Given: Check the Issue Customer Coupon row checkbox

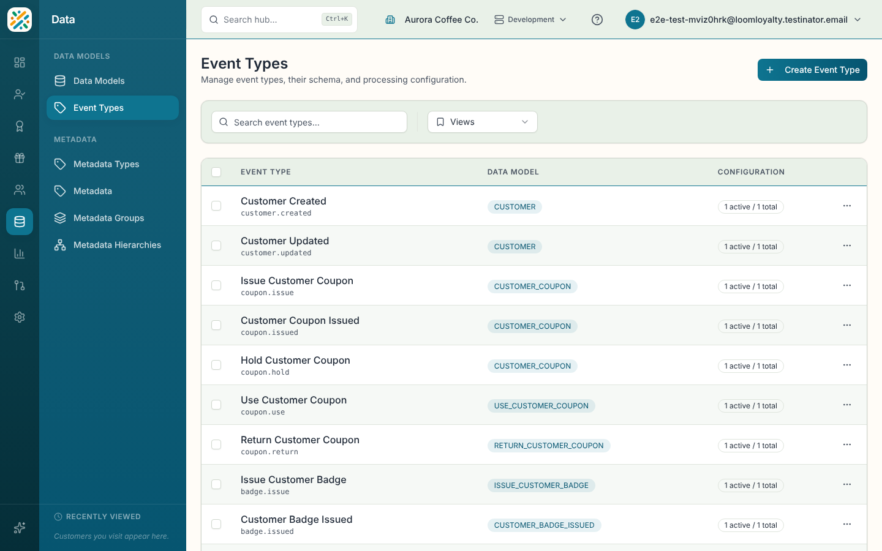Looking at the screenshot, I should (216, 285).
